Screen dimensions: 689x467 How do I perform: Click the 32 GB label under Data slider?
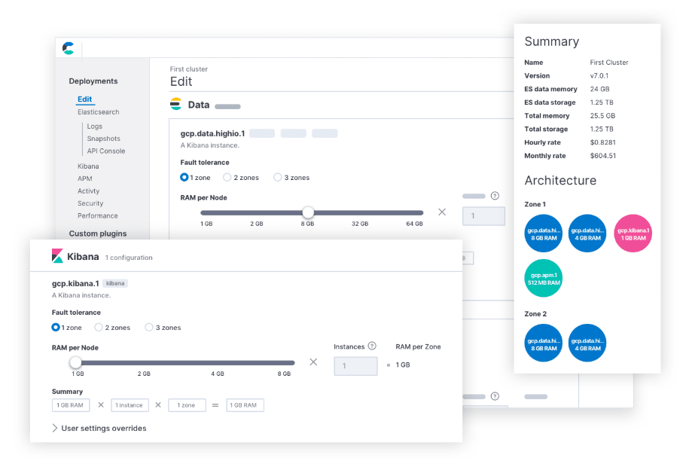(360, 224)
